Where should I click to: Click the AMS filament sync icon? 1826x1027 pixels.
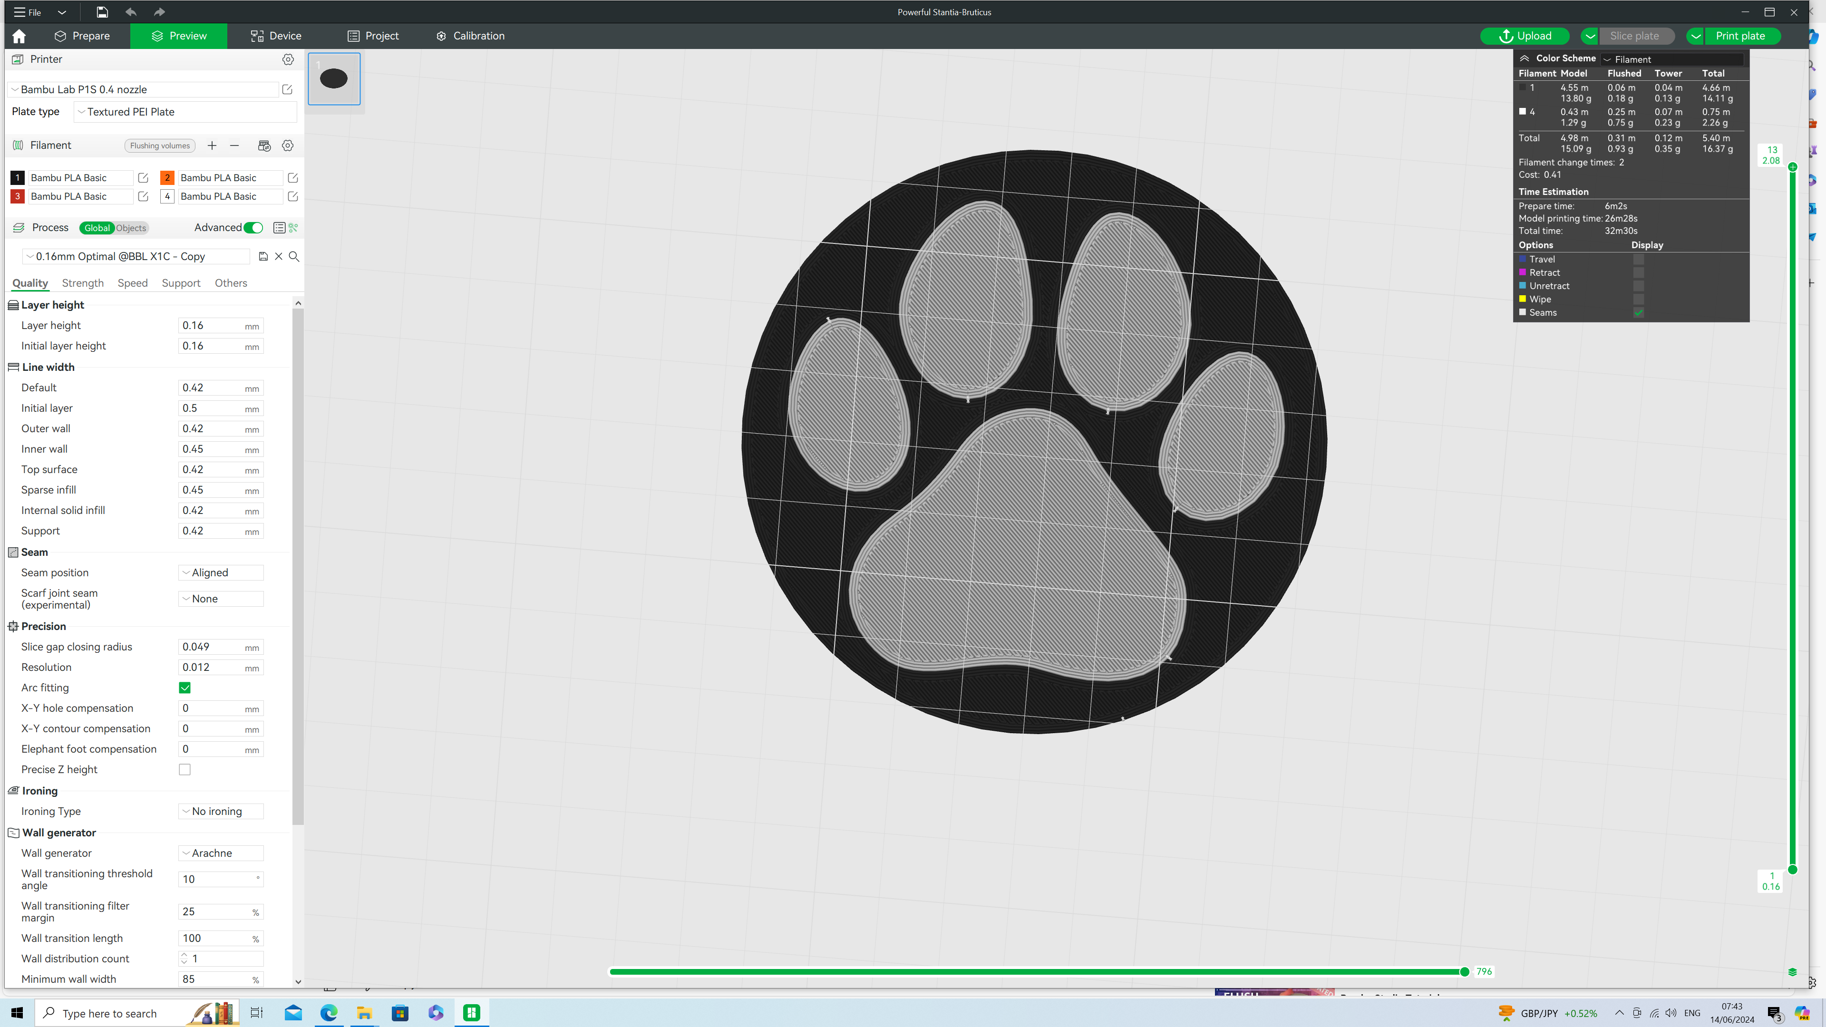(264, 145)
